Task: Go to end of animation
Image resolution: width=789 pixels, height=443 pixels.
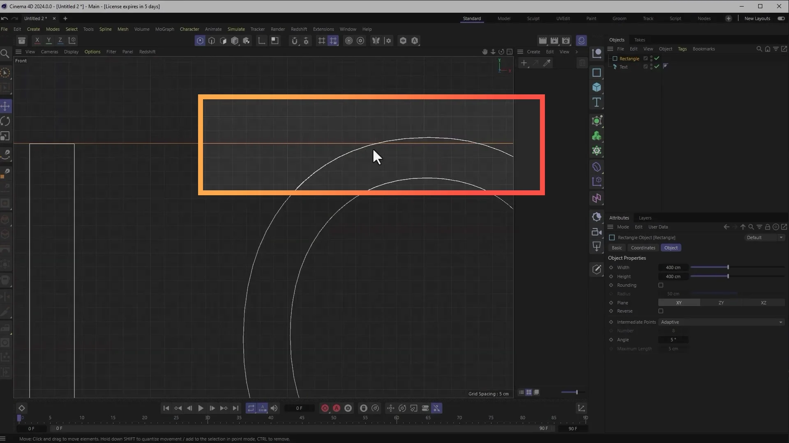Action: pos(235,408)
